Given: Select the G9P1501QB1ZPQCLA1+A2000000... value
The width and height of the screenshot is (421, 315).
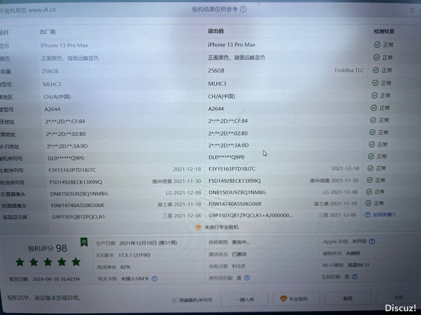Looking at the screenshot, I should (x=251, y=215).
